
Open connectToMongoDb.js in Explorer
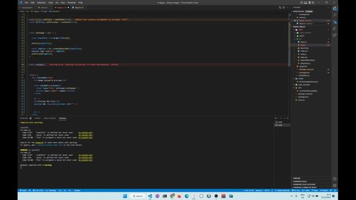pos(308,91)
